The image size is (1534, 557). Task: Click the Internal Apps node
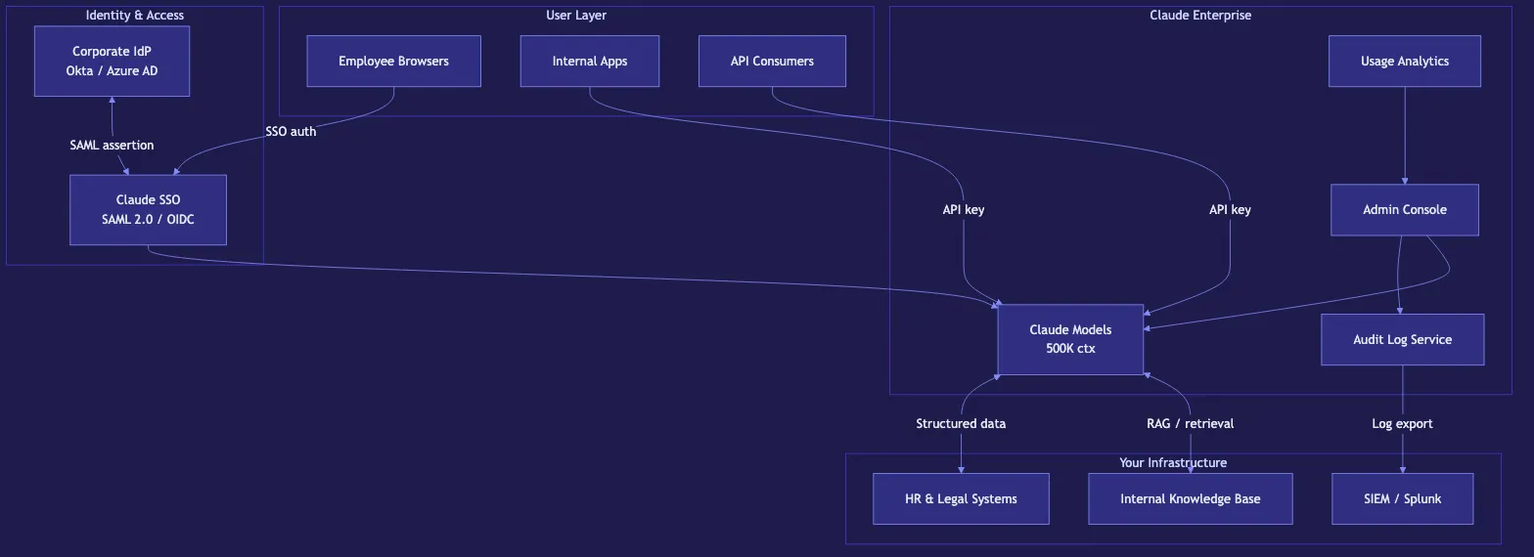[x=589, y=61]
